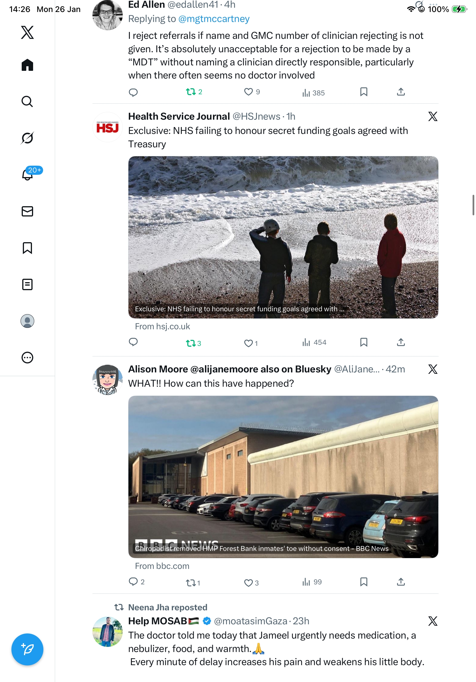This screenshot has height=682, width=476.
Task: Open Lists icon in sidebar
Action: pos(27,284)
